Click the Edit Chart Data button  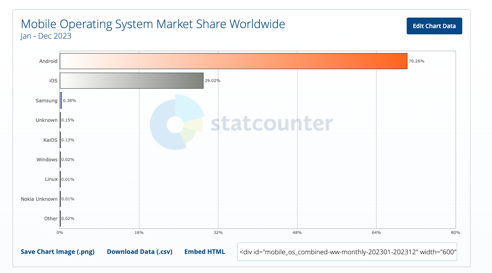434,26
